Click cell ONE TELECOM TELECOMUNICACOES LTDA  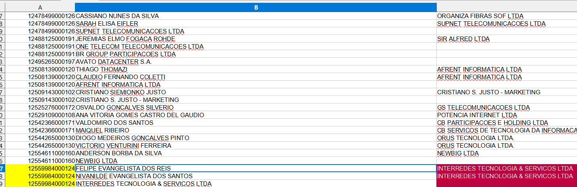tap(256, 47)
